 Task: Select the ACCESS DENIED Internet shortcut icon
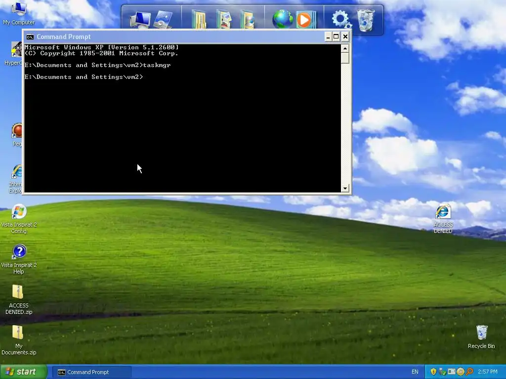coord(443,219)
